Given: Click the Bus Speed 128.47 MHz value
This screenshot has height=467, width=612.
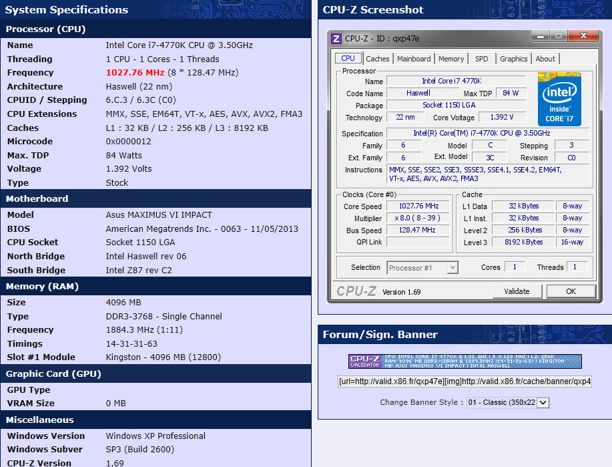Looking at the screenshot, I should [x=418, y=230].
